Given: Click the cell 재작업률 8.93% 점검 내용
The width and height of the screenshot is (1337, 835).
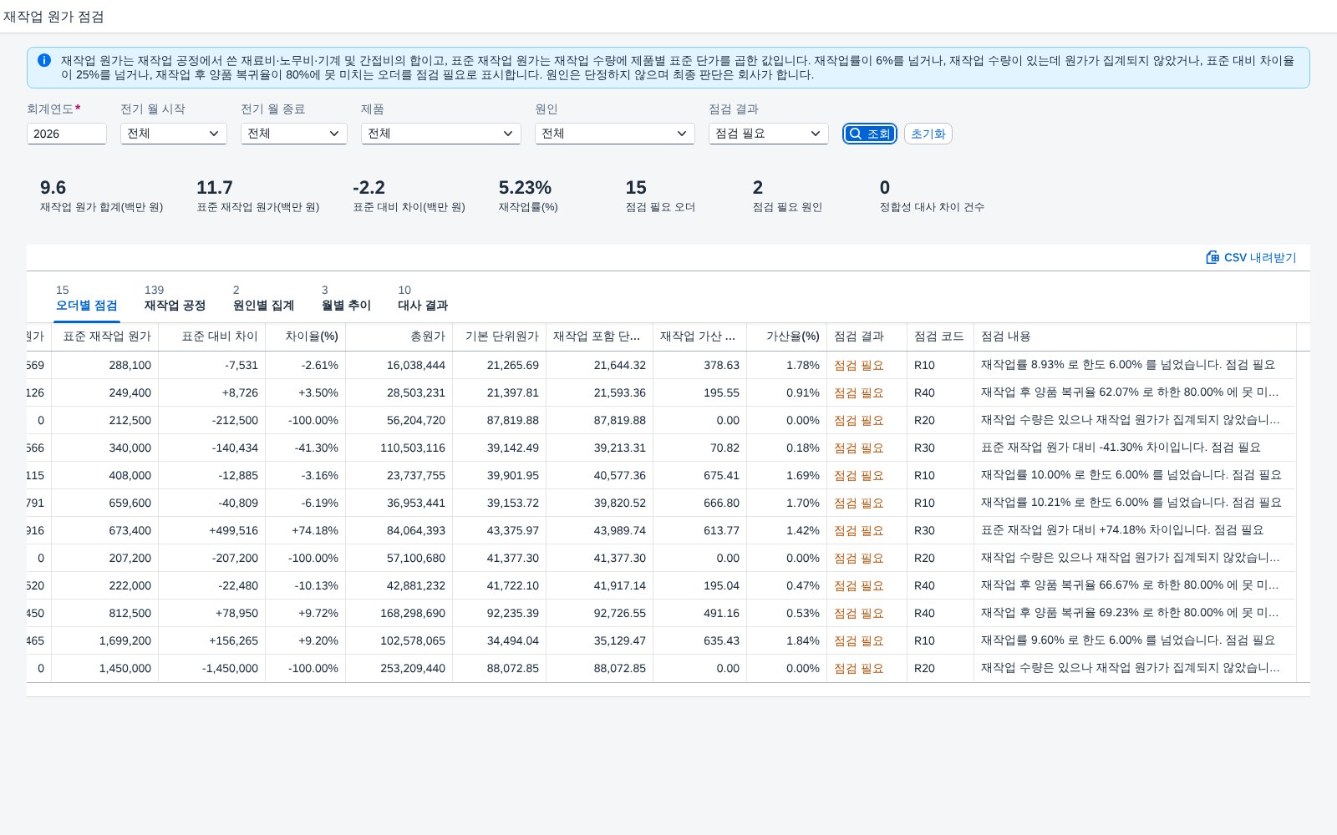Looking at the screenshot, I should pyautogui.click(x=1135, y=365).
